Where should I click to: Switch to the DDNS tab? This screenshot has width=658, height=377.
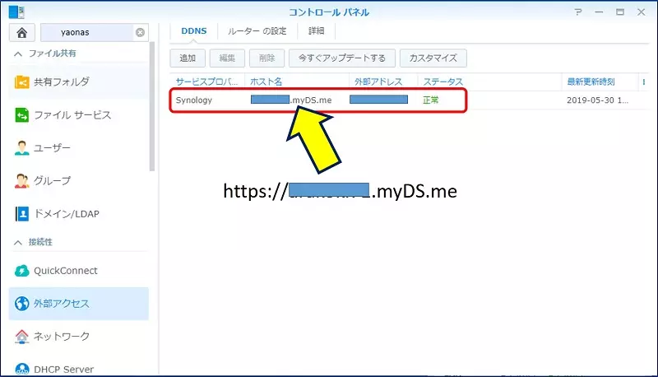pos(194,31)
